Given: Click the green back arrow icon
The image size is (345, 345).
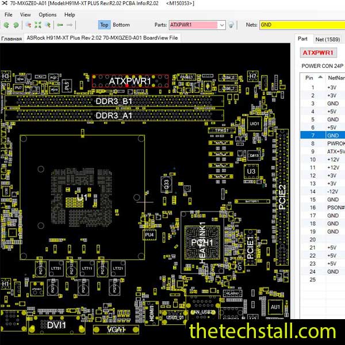Looking at the screenshot, I should pyautogui.click(x=60, y=25).
